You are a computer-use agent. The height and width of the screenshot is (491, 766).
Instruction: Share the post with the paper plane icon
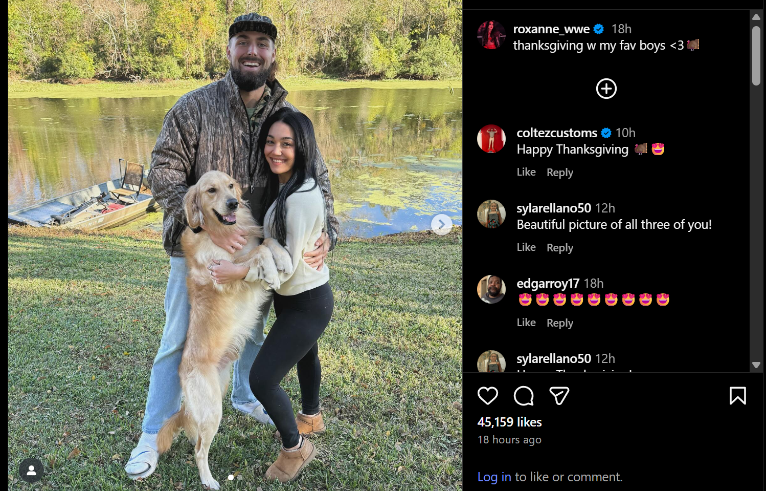point(559,396)
